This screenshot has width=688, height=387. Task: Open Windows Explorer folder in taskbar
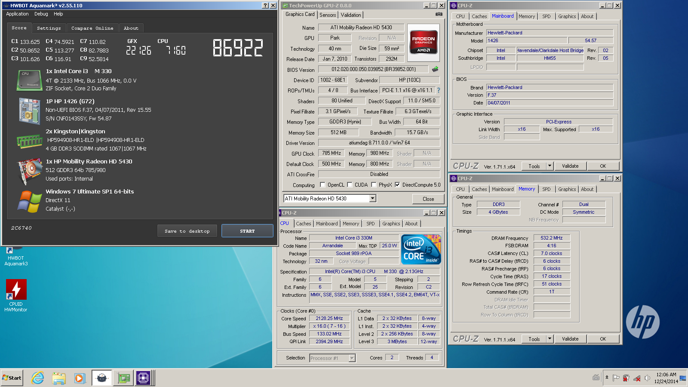(x=59, y=378)
